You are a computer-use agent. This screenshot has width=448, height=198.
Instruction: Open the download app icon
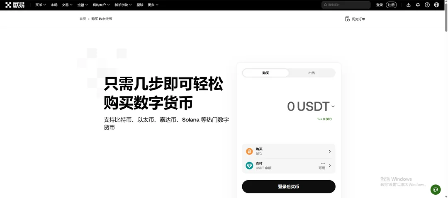tap(409, 5)
